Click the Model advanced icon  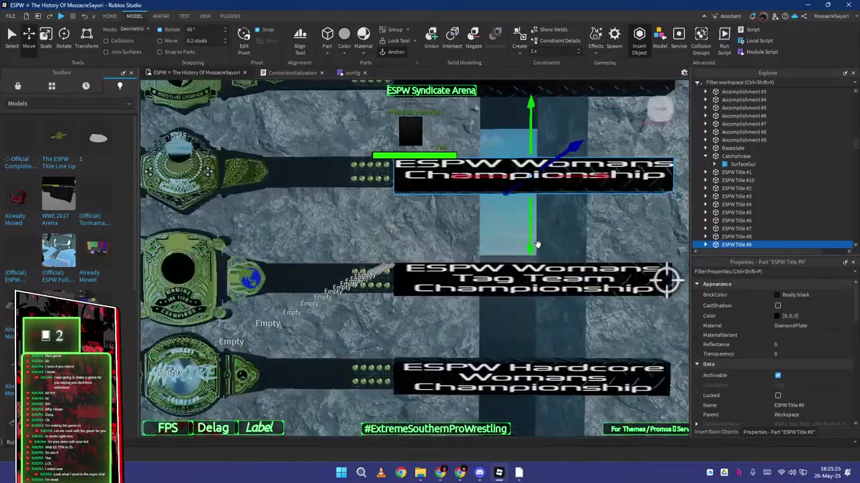point(660,38)
